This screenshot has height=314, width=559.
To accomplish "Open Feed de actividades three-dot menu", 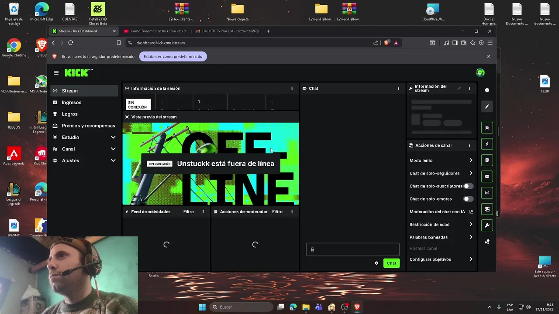I will (x=203, y=212).
